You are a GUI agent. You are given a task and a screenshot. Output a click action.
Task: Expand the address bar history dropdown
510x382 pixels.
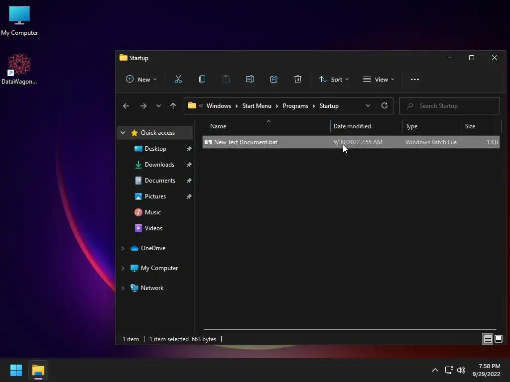[x=368, y=105]
